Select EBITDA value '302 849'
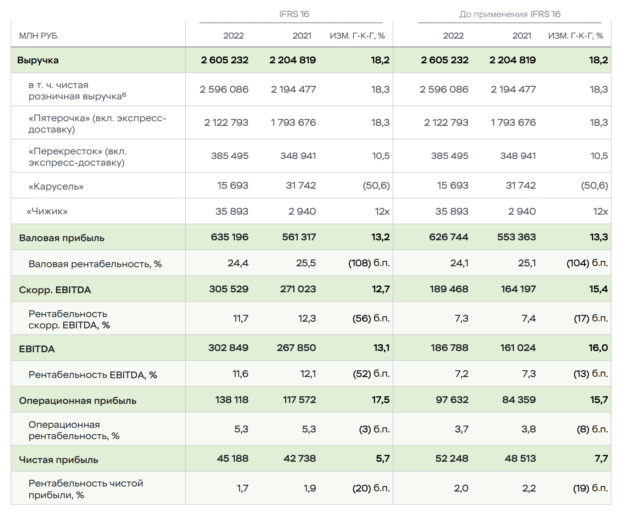Viewport: 620px width, 515px height. pyautogui.click(x=228, y=348)
